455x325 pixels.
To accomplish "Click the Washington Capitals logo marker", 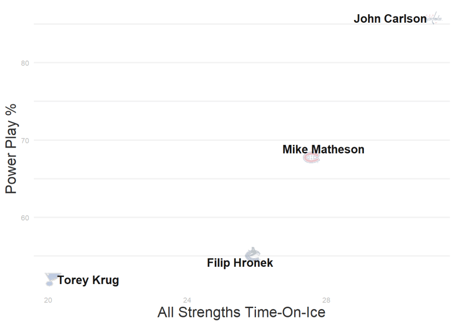I will (435, 19).
